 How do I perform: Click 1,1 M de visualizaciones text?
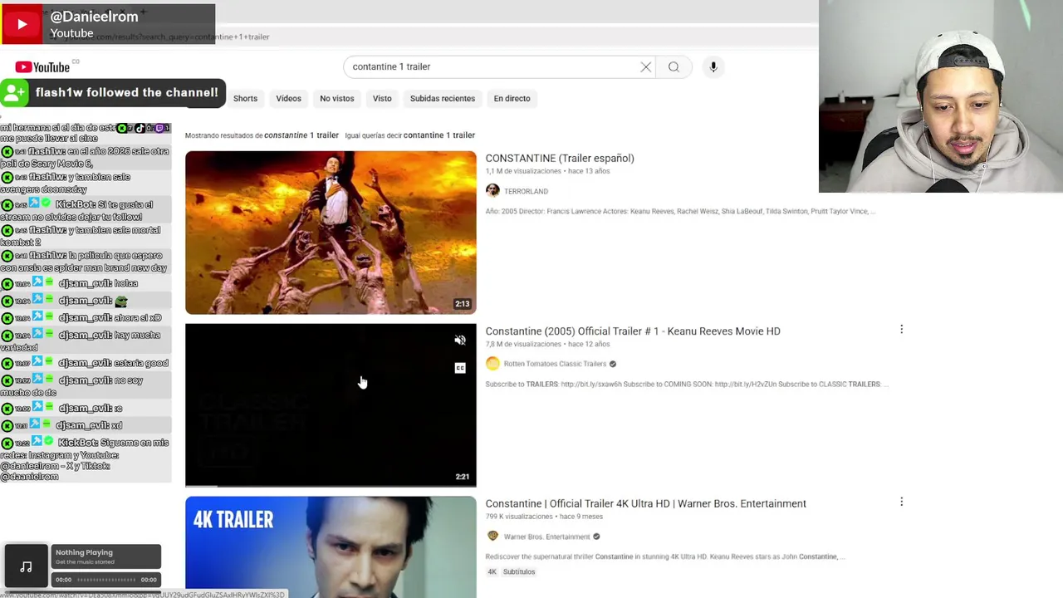coord(523,171)
